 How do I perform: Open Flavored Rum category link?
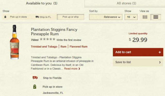[78, 47]
